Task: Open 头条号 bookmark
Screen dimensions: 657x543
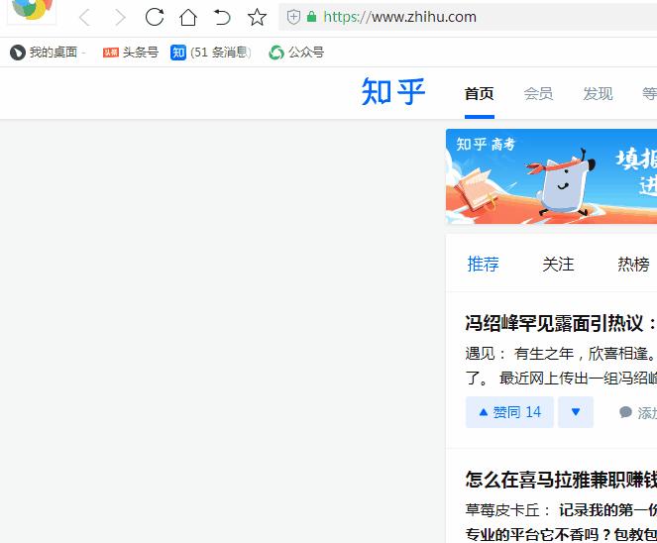Action: [131, 53]
